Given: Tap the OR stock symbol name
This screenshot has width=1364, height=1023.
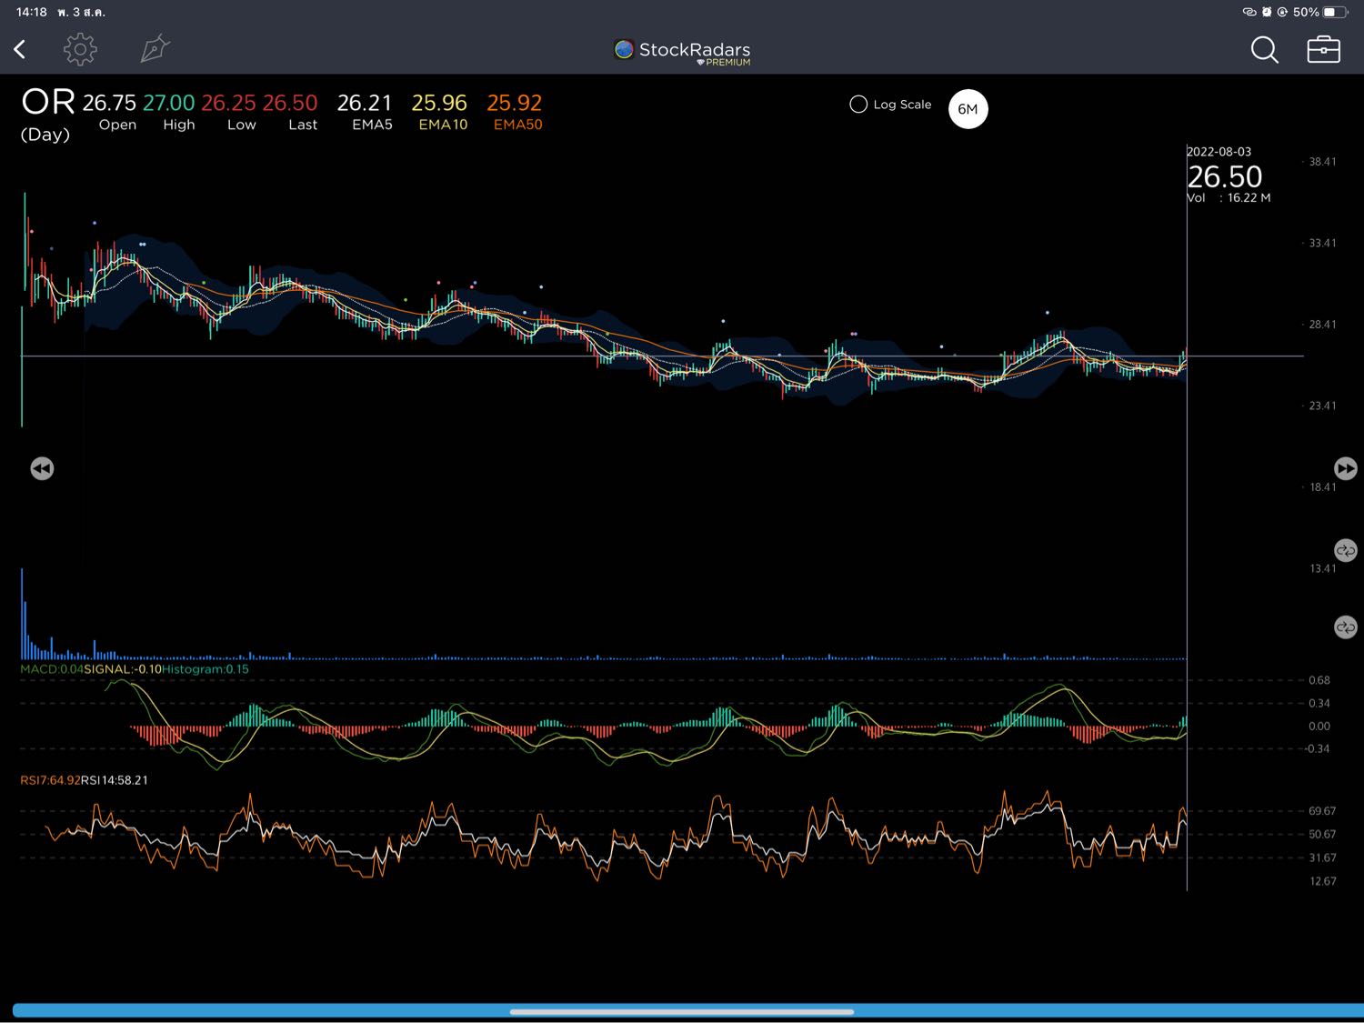Looking at the screenshot, I should click(48, 103).
